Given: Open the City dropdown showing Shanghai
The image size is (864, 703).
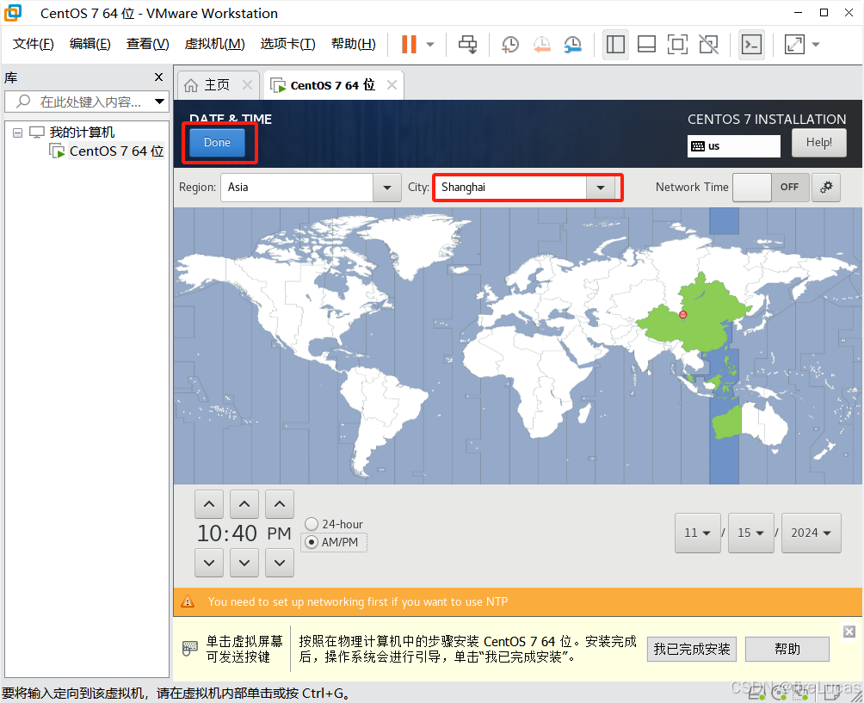Looking at the screenshot, I should tap(528, 188).
